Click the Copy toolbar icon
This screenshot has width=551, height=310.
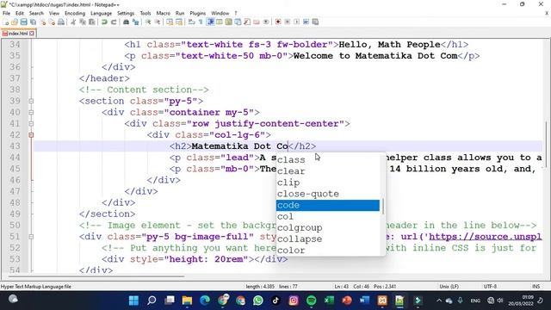tap(83, 22)
